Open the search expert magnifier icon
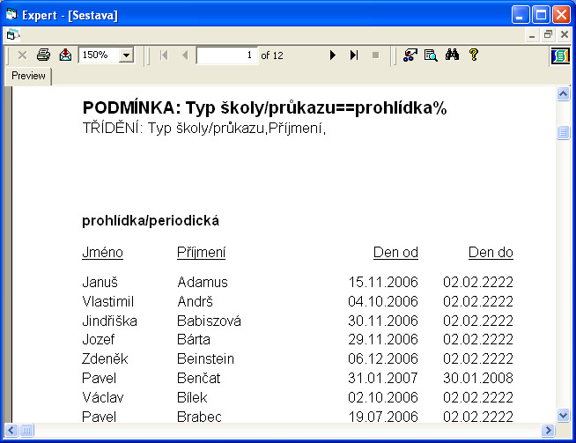The height and width of the screenshot is (443, 576). coord(431,55)
